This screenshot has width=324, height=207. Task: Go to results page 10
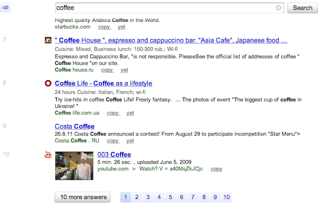[x=226, y=197]
